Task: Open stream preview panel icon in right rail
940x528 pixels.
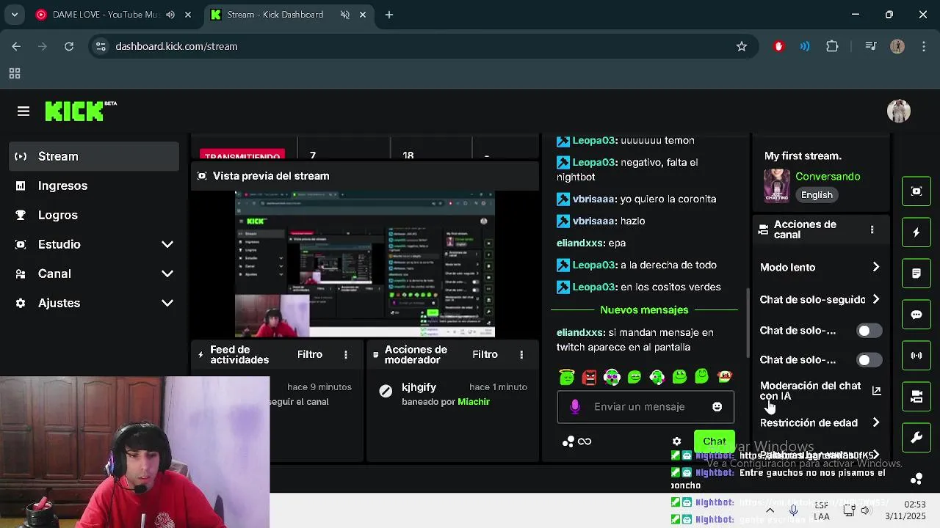Action: click(x=916, y=191)
